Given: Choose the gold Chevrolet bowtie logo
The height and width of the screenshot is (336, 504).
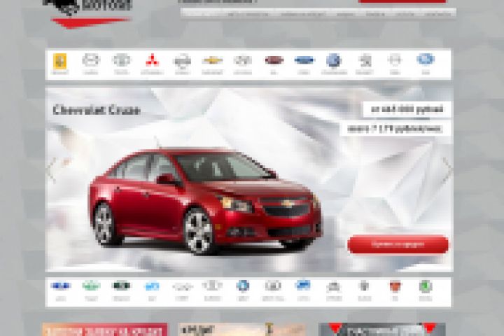Looking at the screenshot, I should pos(212,60).
